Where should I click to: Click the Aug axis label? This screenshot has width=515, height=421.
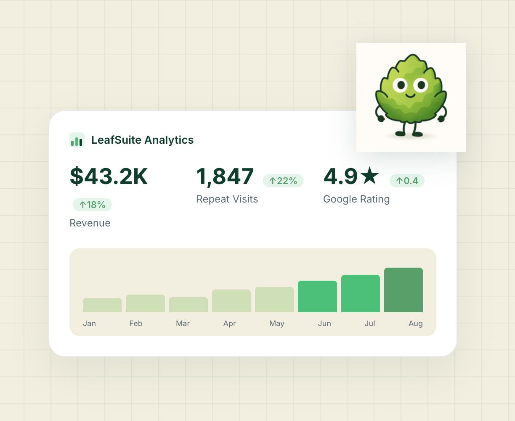click(x=415, y=324)
